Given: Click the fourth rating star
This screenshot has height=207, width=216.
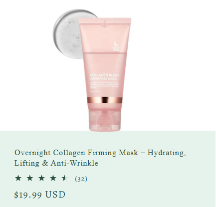Looking at the screenshot, I should (53, 178).
